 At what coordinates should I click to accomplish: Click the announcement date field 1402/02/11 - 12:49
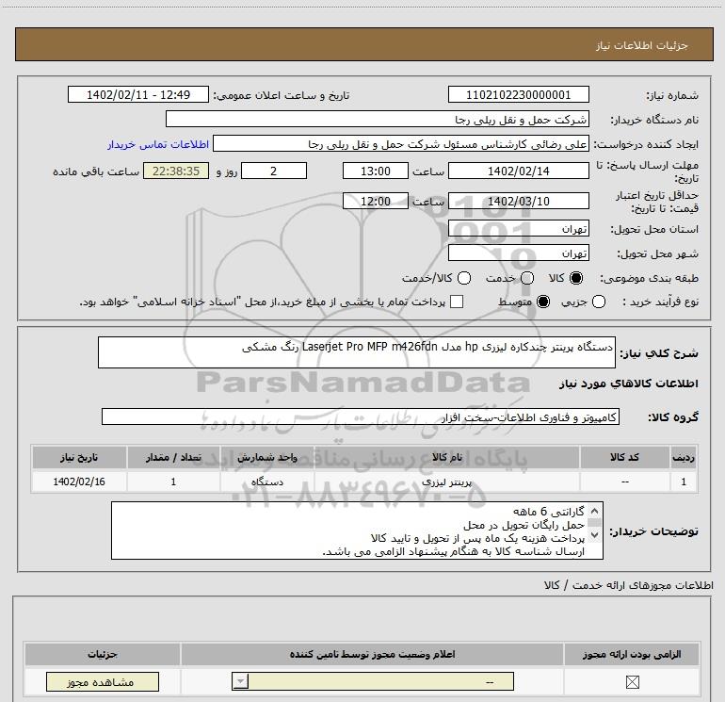tap(138, 94)
